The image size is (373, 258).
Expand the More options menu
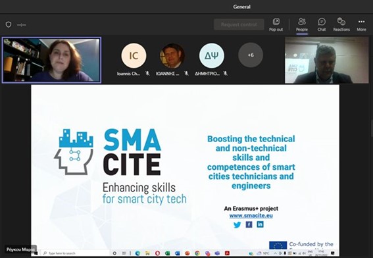click(361, 24)
